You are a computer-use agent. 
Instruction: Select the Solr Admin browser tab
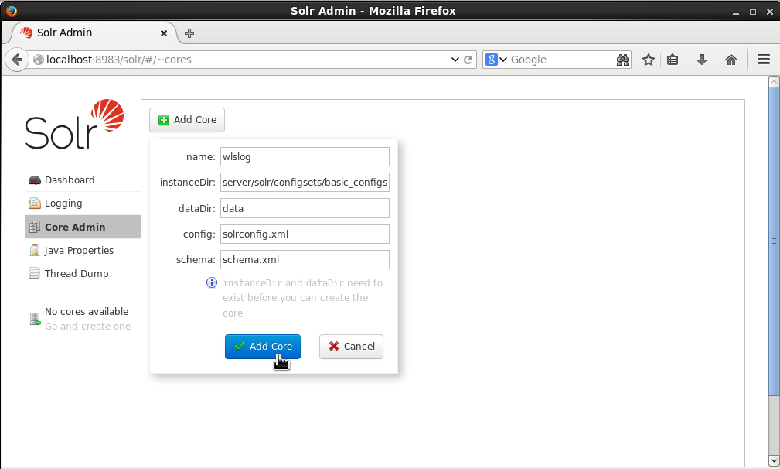coord(94,33)
